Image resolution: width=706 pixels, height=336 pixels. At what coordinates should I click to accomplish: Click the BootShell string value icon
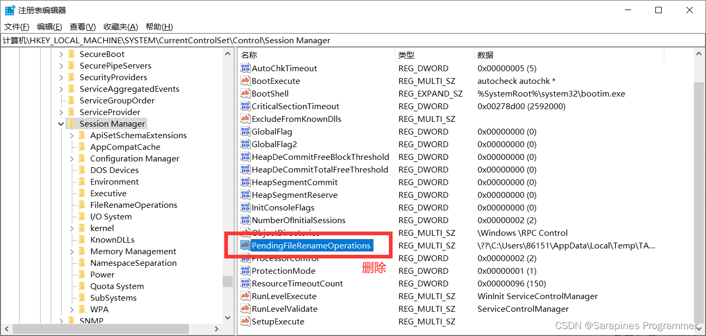point(245,93)
